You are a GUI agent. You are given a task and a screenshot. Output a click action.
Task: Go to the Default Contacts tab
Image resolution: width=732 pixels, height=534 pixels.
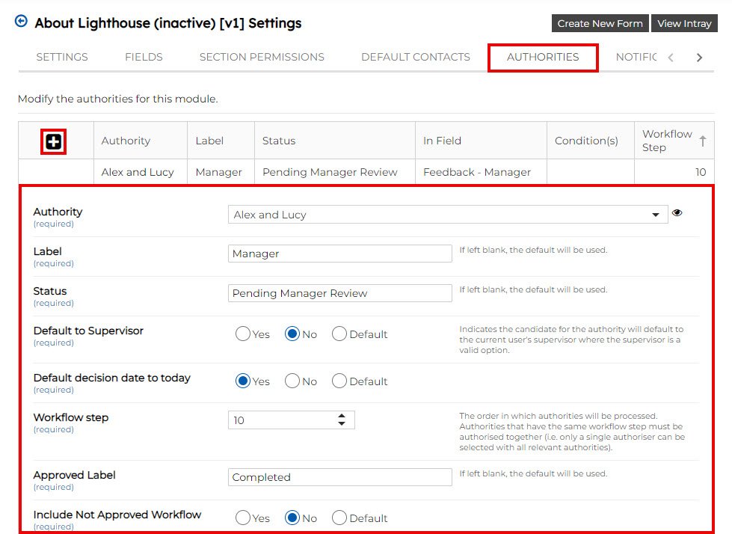pyautogui.click(x=416, y=57)
